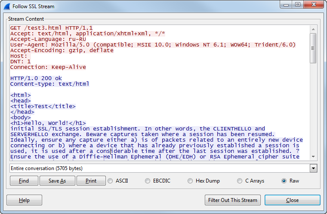This screenshot has width=327, height=214.
Task: Click the Entire conversation (5705 bytes) combo box
Action: tap(163, 168)
